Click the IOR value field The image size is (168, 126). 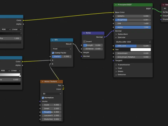133,23
